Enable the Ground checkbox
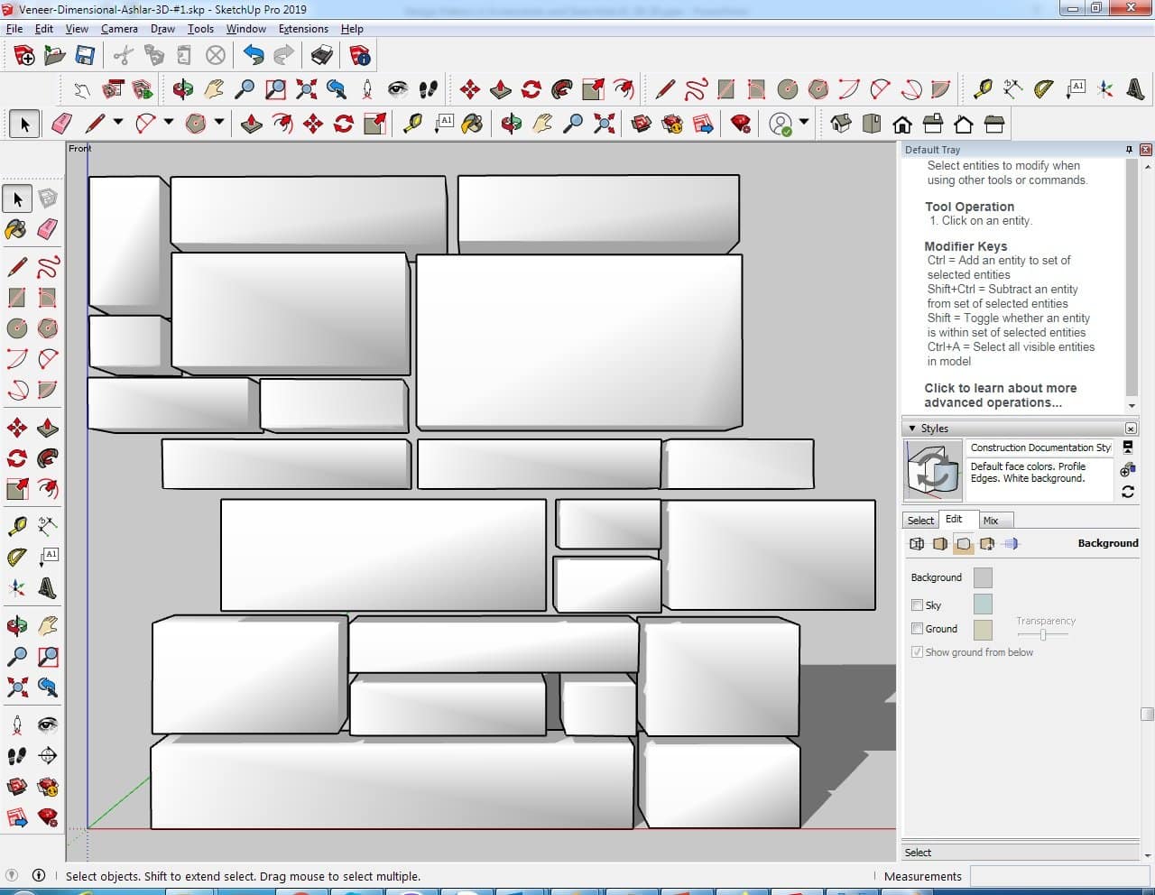 click(x=917, y=629)
